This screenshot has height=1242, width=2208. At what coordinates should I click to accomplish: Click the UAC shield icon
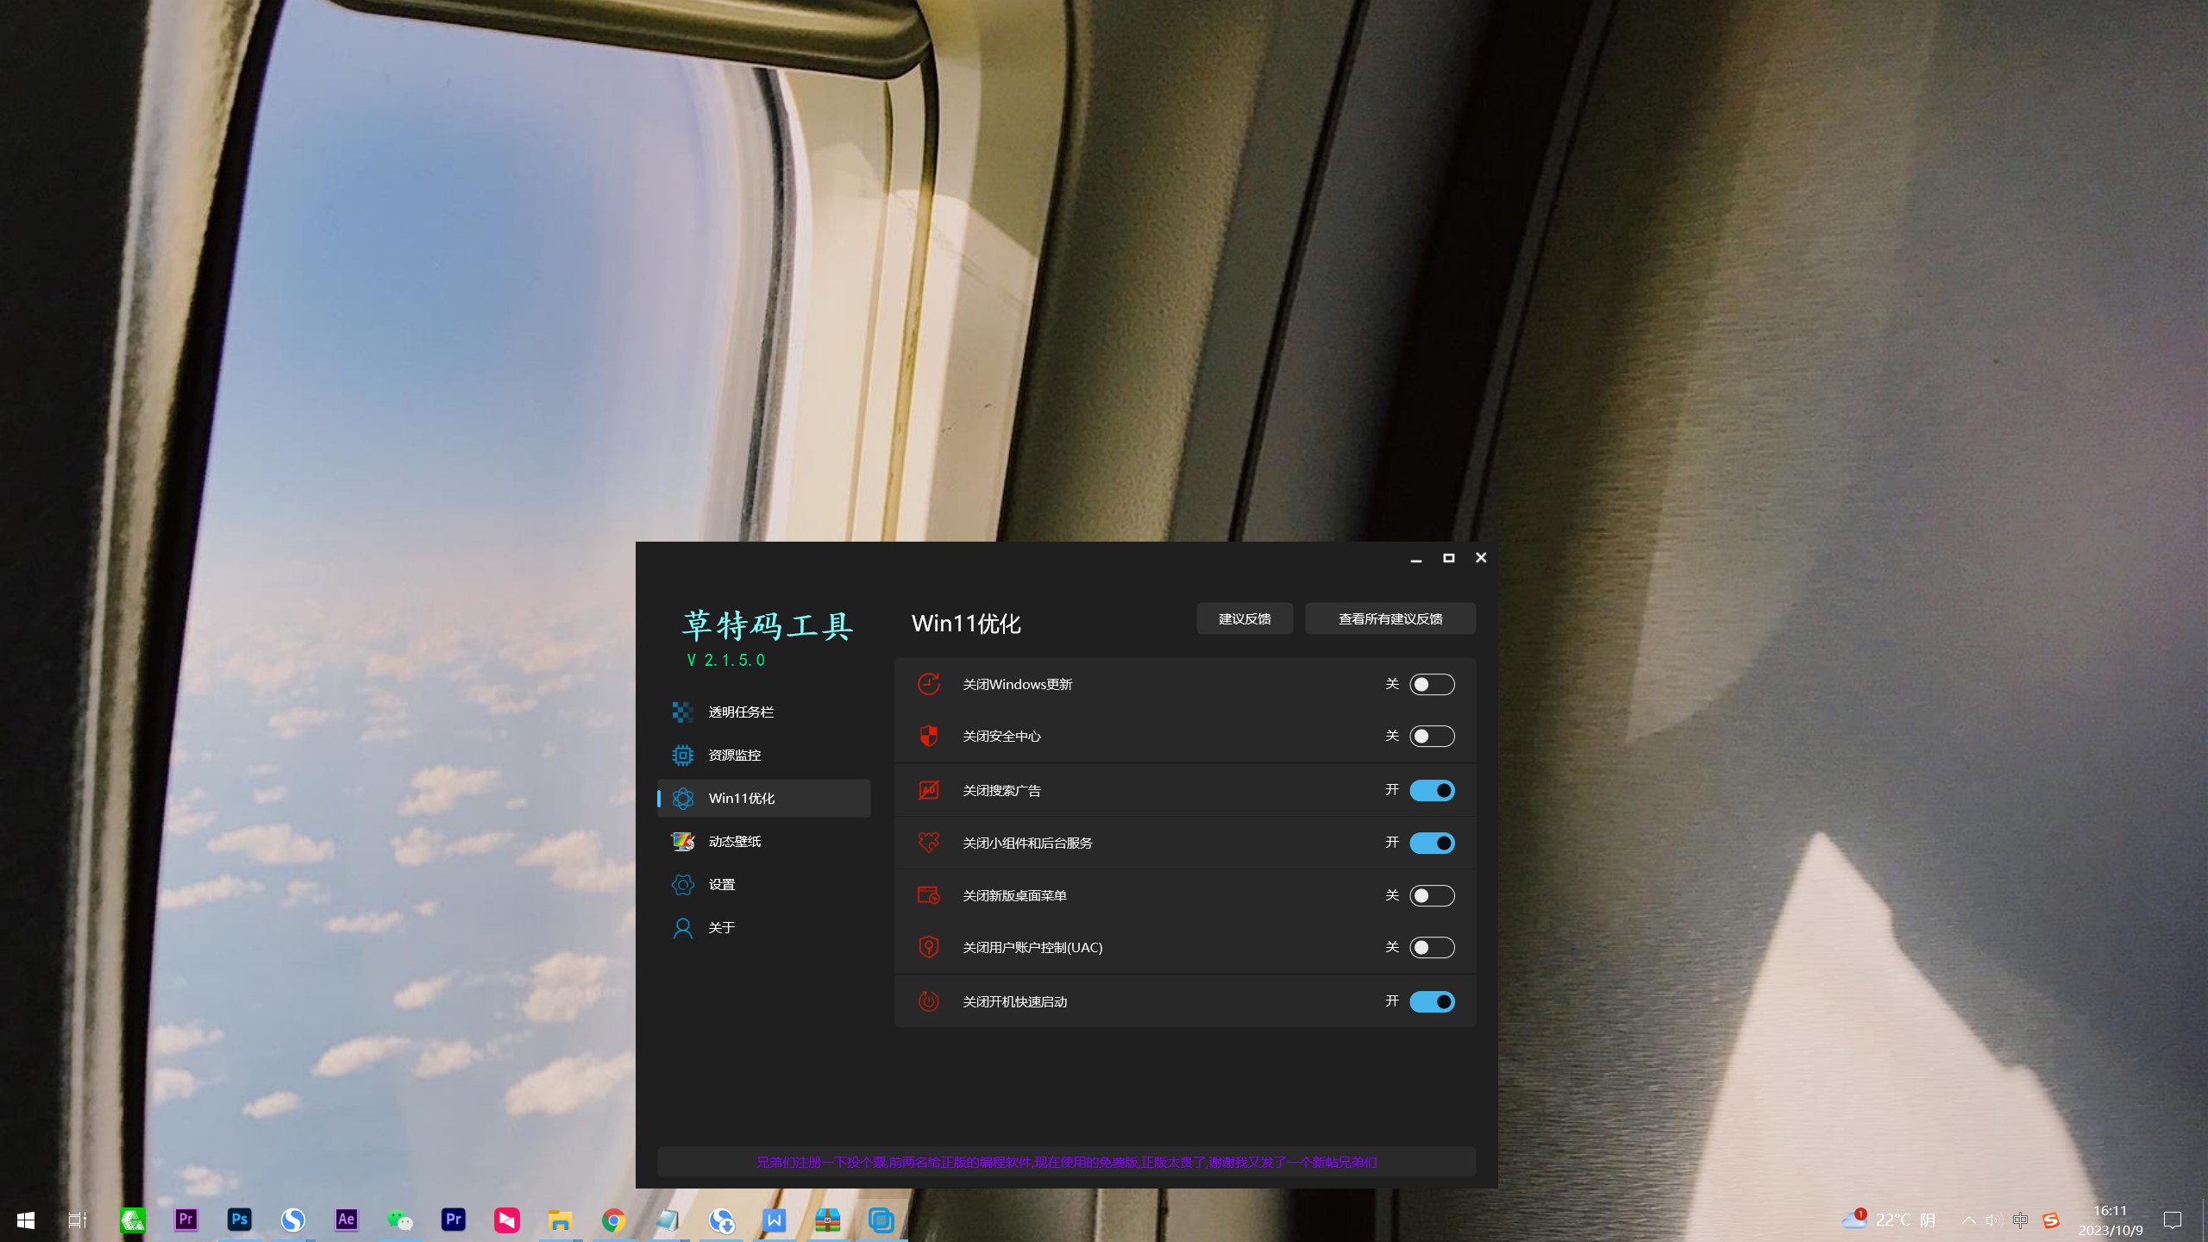(929, 947)
